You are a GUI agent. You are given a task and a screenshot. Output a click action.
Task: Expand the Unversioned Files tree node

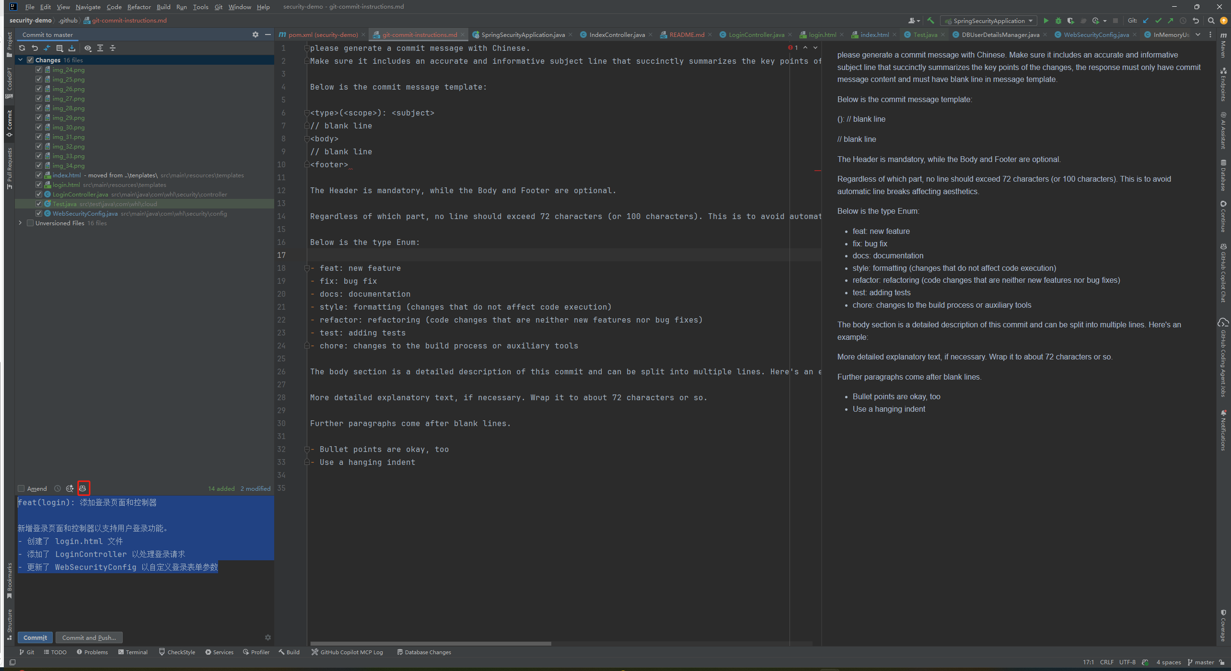click(20, 223)
